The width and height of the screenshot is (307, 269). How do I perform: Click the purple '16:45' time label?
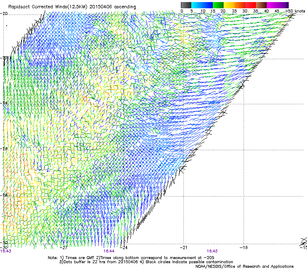point(212,251)
